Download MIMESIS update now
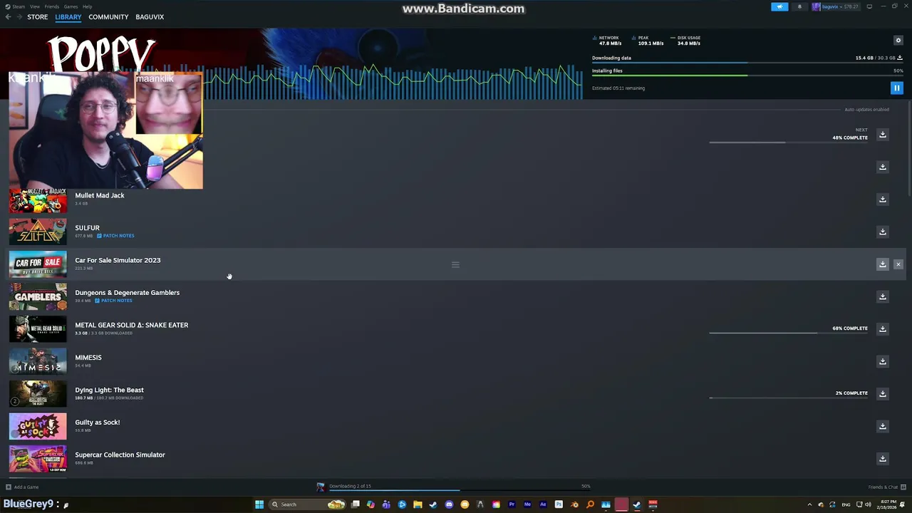912x513 pixels. pyautogui.click(x=882, y=361)
